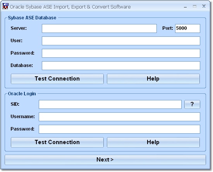Close the Oracle Sybase ASE window
Viewport: 213px width, 172px height.
tap(204, 6)
